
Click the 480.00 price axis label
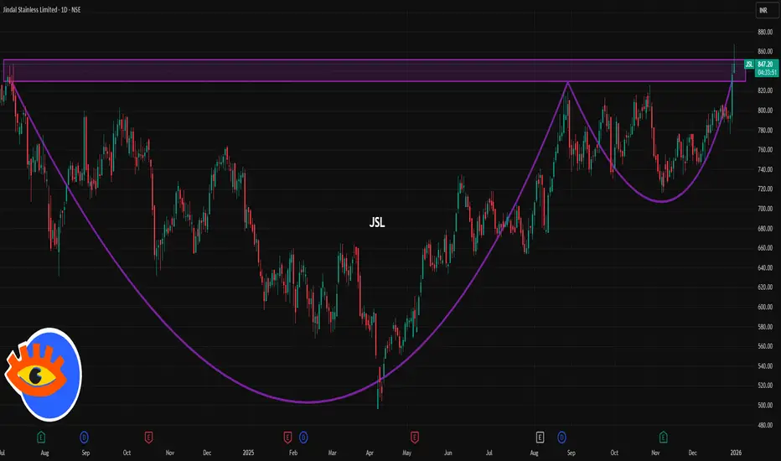coord(765,426)
